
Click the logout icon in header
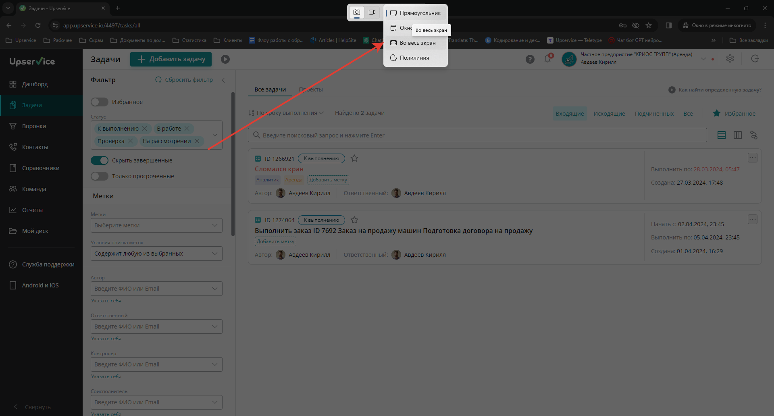pos(755,59)
